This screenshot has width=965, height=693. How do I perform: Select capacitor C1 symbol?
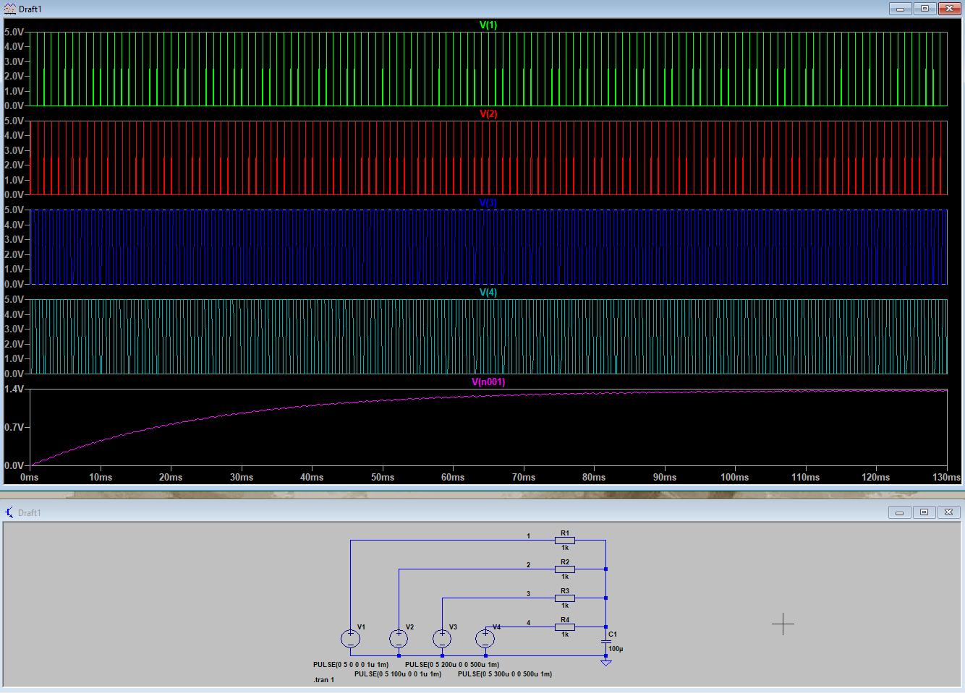click(x=606, y=642)
